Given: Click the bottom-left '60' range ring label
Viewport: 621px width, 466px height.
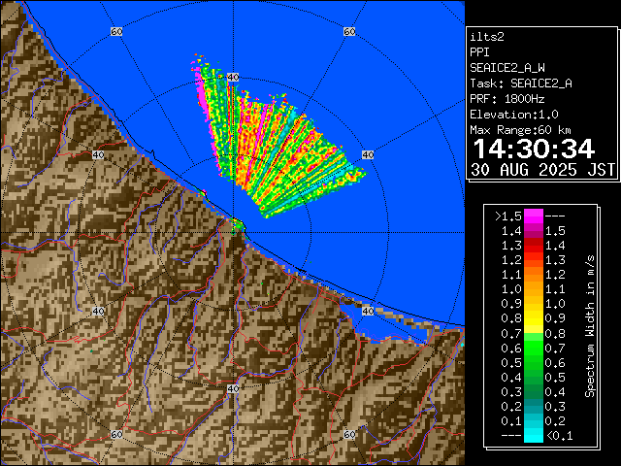Looking at the screenshot, I should point(116,434).
